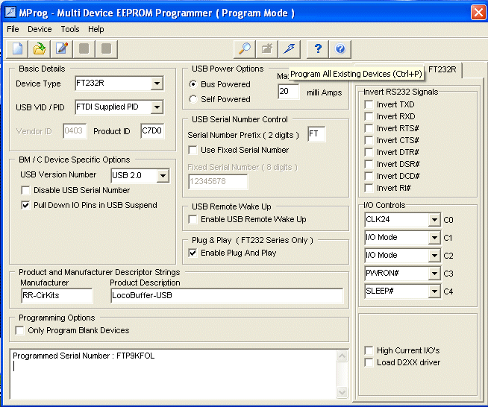488x407 pixels.
Task: Click the New template toolbar icon
Action: 17,49
